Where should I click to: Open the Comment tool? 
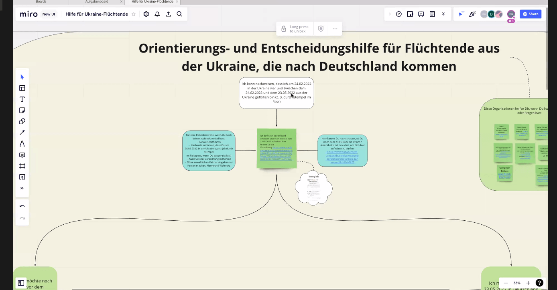[x=22, y=155]
